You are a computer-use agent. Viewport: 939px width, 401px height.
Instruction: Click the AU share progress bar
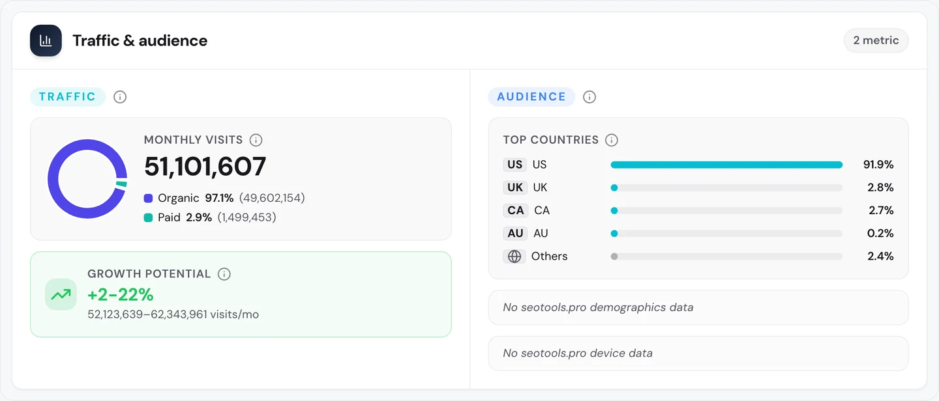tap(726, 233)
